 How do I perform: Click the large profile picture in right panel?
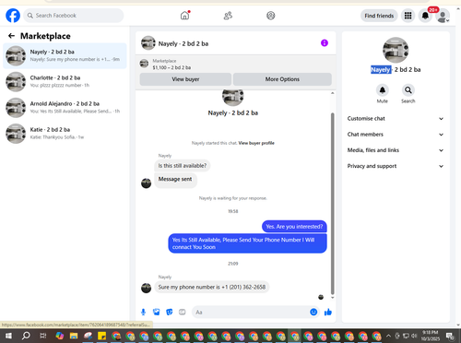(396, 50)
